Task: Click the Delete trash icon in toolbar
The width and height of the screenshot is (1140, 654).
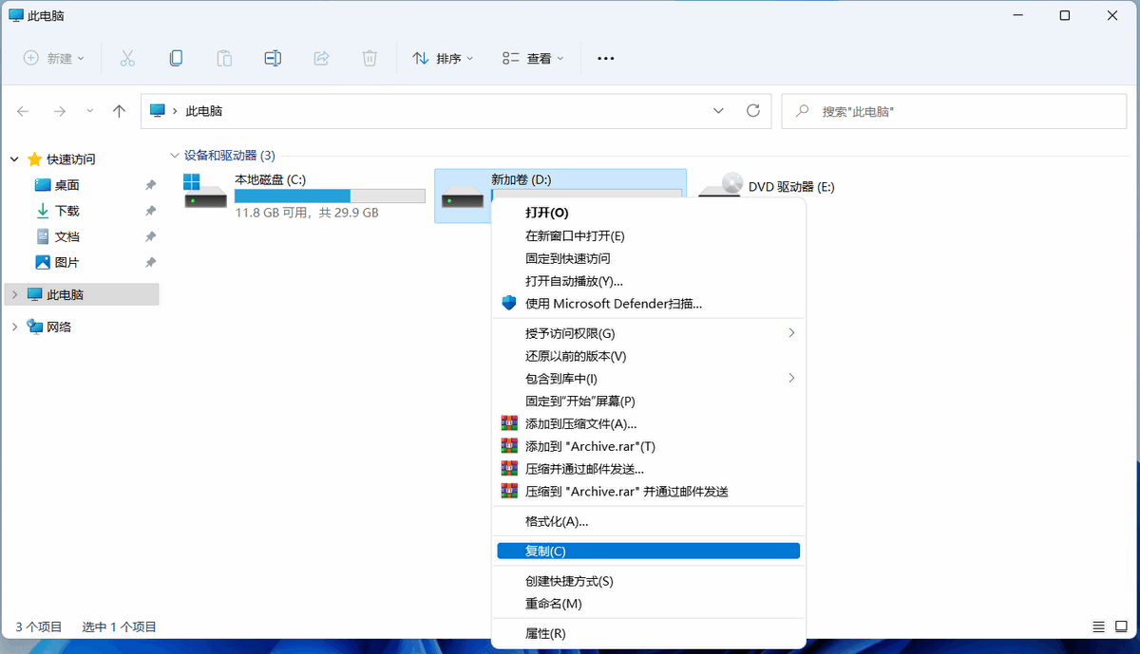Action: click(x=370, y=58)
